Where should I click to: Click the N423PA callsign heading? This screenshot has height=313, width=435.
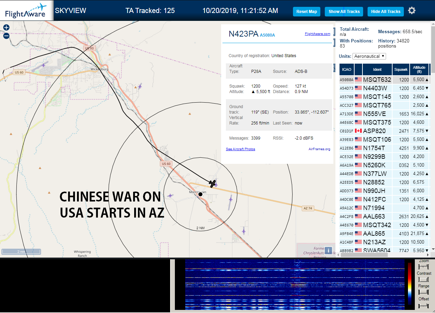click(243, 34)
